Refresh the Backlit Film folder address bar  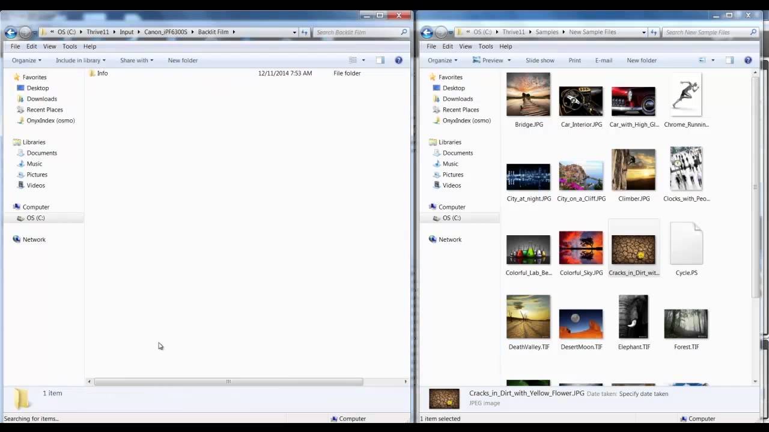click(305, 32)
